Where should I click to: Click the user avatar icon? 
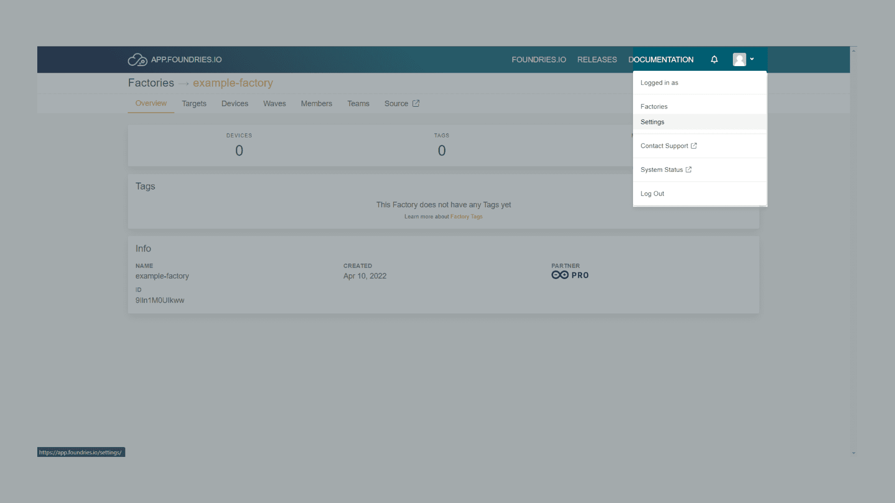point(739,60)
